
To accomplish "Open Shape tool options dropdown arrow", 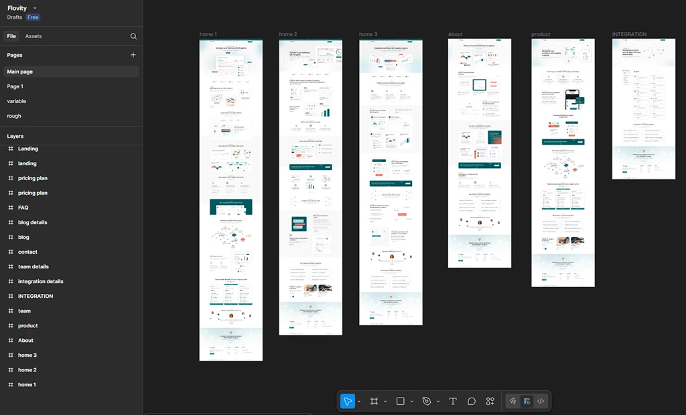I will tap(412, 402).
